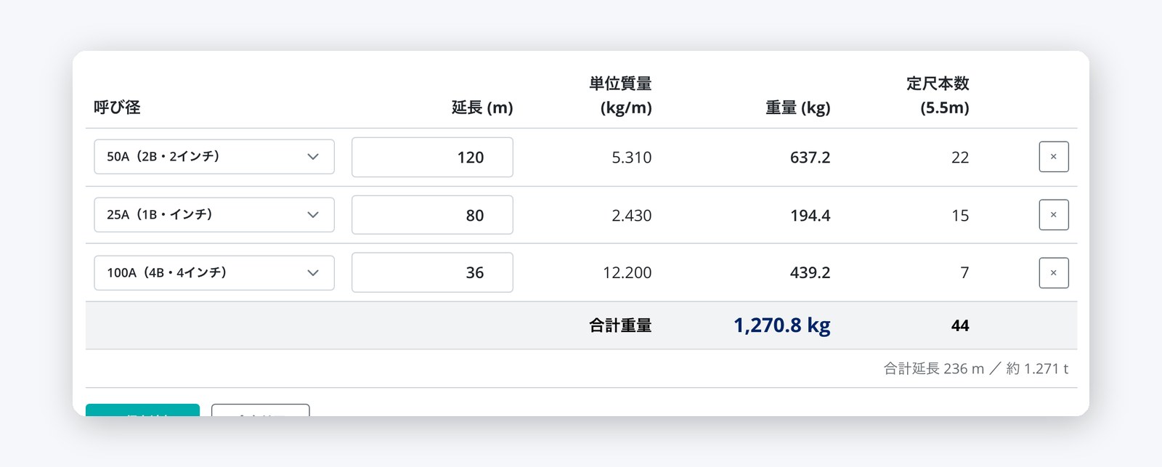Image resolution: width=1162 pixels, height=467 pixels.
Task: Click the 重量 (kg) column header
Action: 797,107
